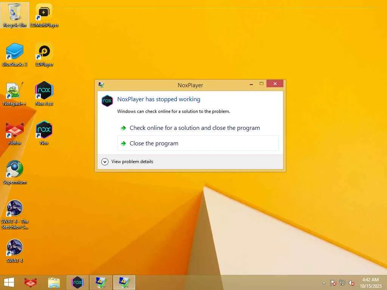Expand View problem details
This screenshot has height=290, width=387.
(127, 162)
